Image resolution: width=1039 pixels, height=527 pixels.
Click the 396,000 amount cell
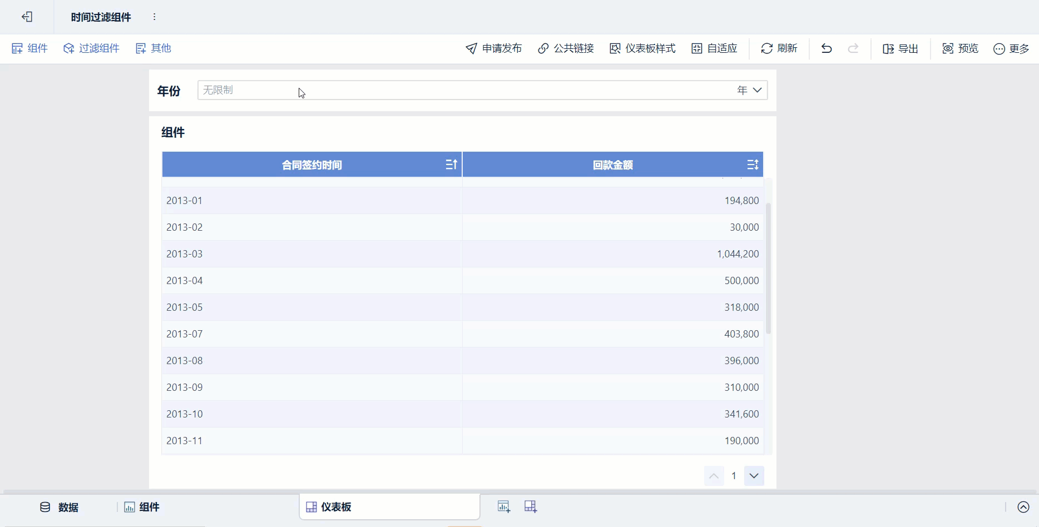(613, 361)
